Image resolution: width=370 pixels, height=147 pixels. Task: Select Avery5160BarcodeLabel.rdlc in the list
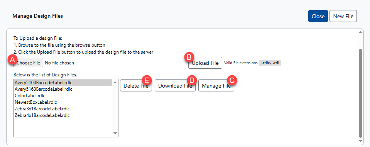(x=63, y=83)
